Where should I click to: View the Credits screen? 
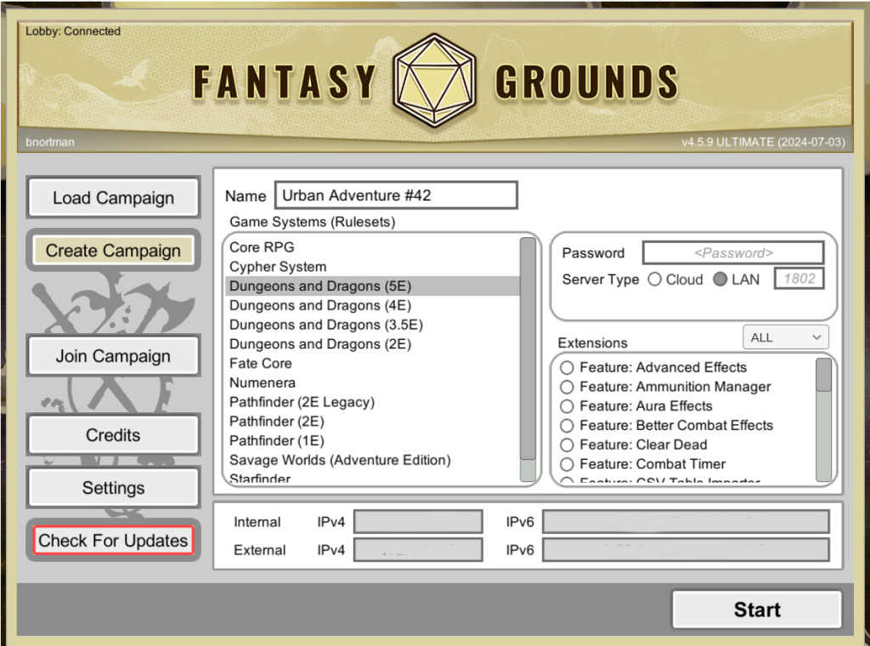click(x=113, y=435)
